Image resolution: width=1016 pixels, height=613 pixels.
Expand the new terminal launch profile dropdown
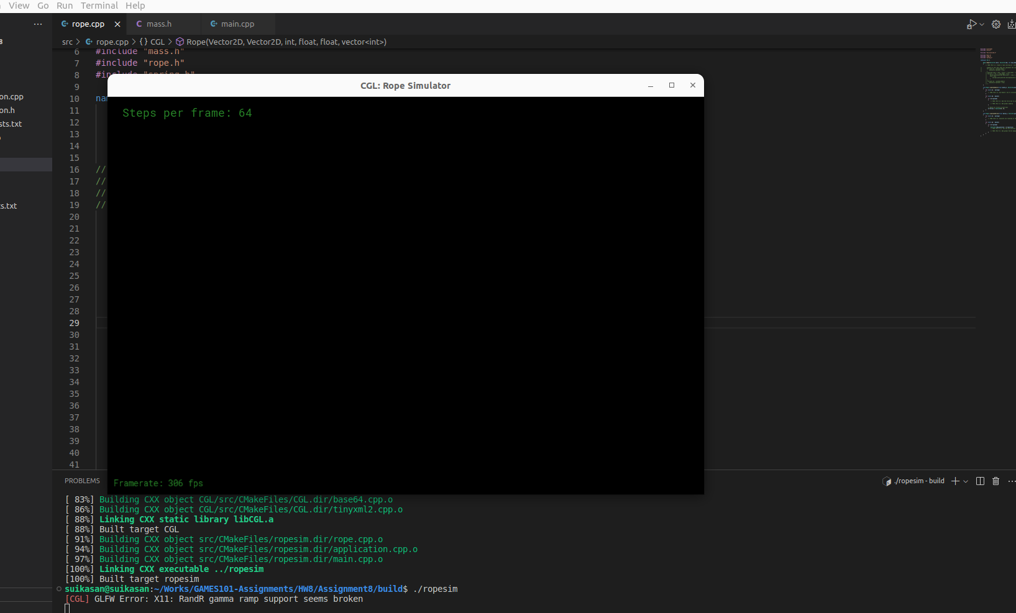(966, 481)
